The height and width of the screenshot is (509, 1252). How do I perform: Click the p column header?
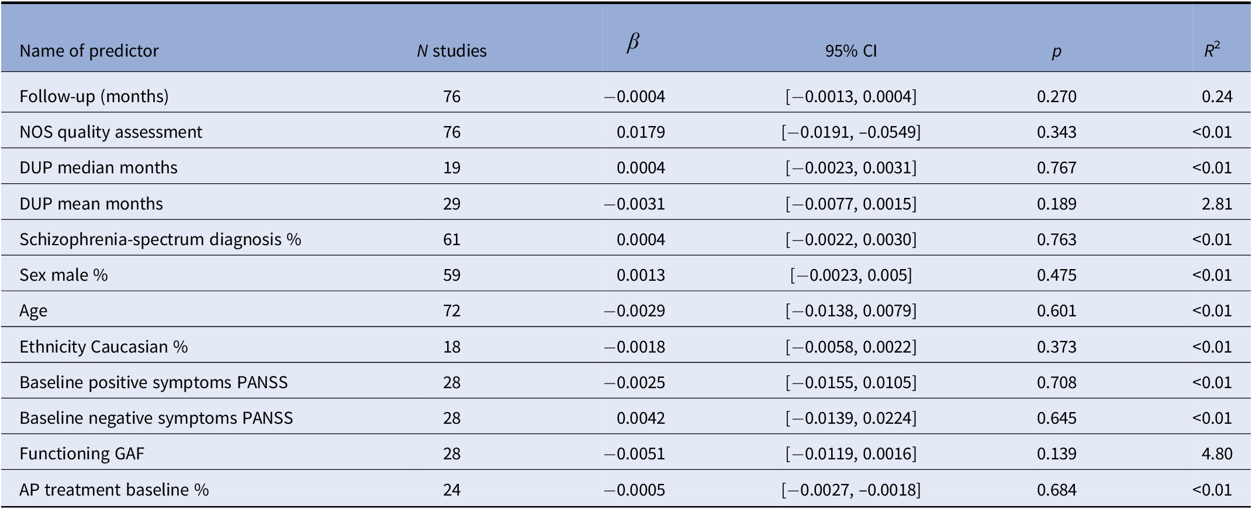[1056, 52]
